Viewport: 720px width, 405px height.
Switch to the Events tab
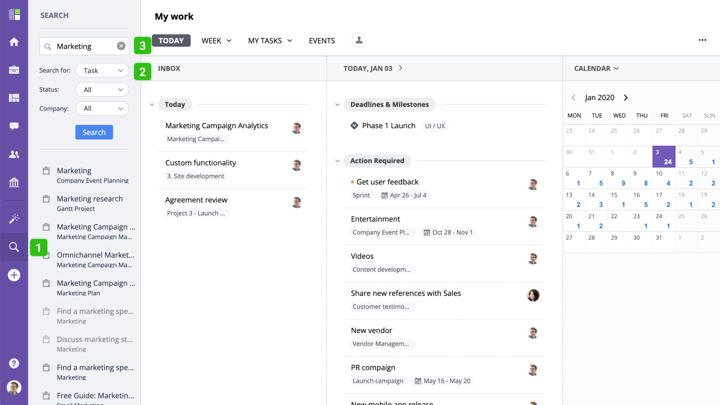point(322,40)
